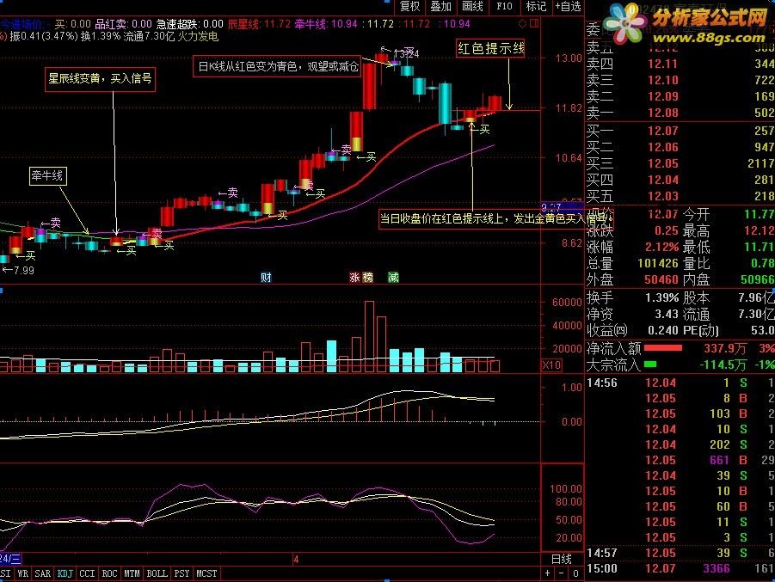Click the plus zoom button at the bottom right of the chart
775x582 pixels.
tap(547, 573)
